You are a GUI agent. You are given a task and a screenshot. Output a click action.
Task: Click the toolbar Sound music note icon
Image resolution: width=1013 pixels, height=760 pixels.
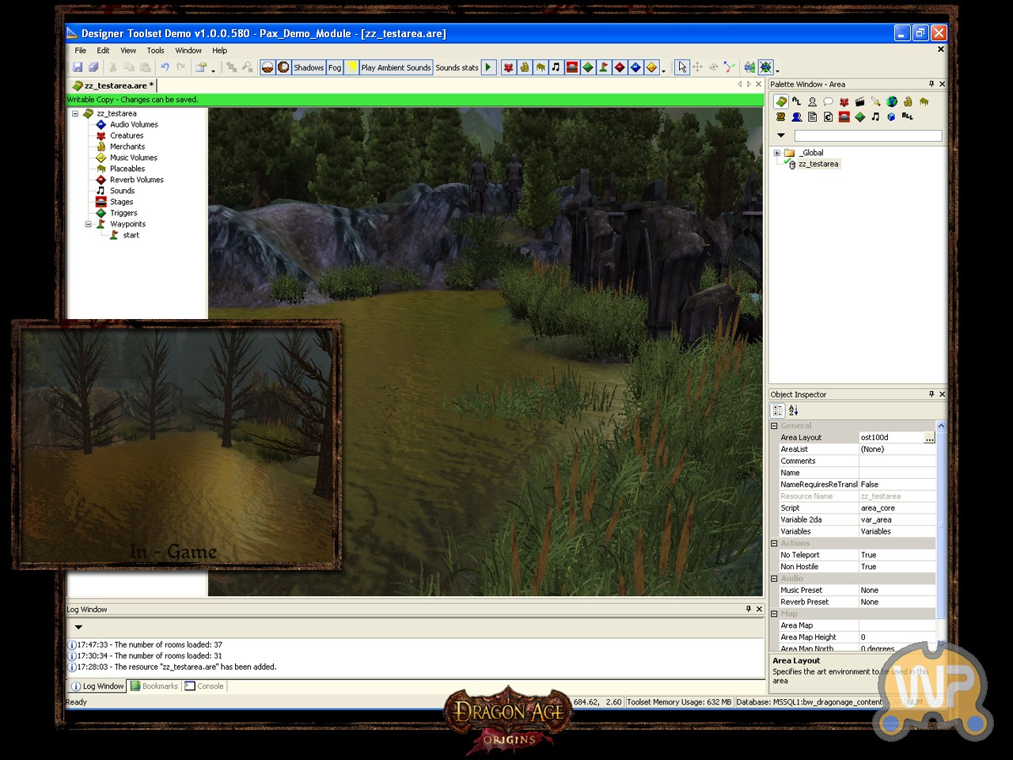556,67
